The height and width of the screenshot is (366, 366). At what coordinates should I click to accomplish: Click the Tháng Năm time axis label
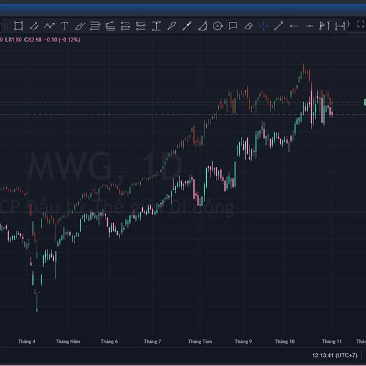(68, 342)
